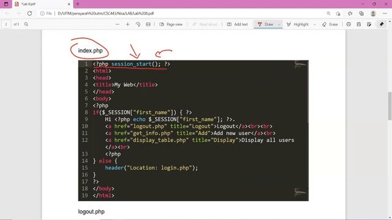
Task: Search inside the PDF document
Action: coord(26,24)
